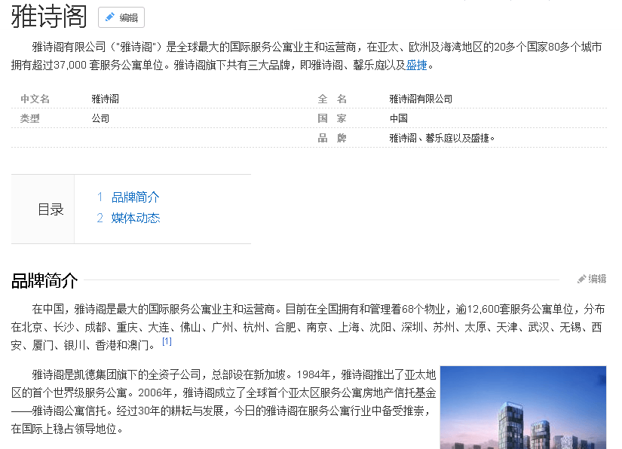The height and width of the screenshot is (449, 622).
Task: Jump to 品牌简介 in the table of contents
Action: [x=135, y=197]
